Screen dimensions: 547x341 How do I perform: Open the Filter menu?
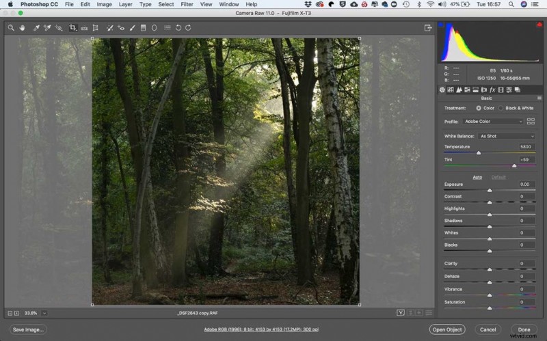187,4
